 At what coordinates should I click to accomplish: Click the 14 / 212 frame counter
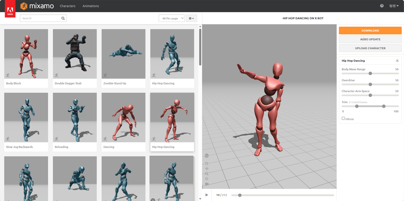point(222,195)
